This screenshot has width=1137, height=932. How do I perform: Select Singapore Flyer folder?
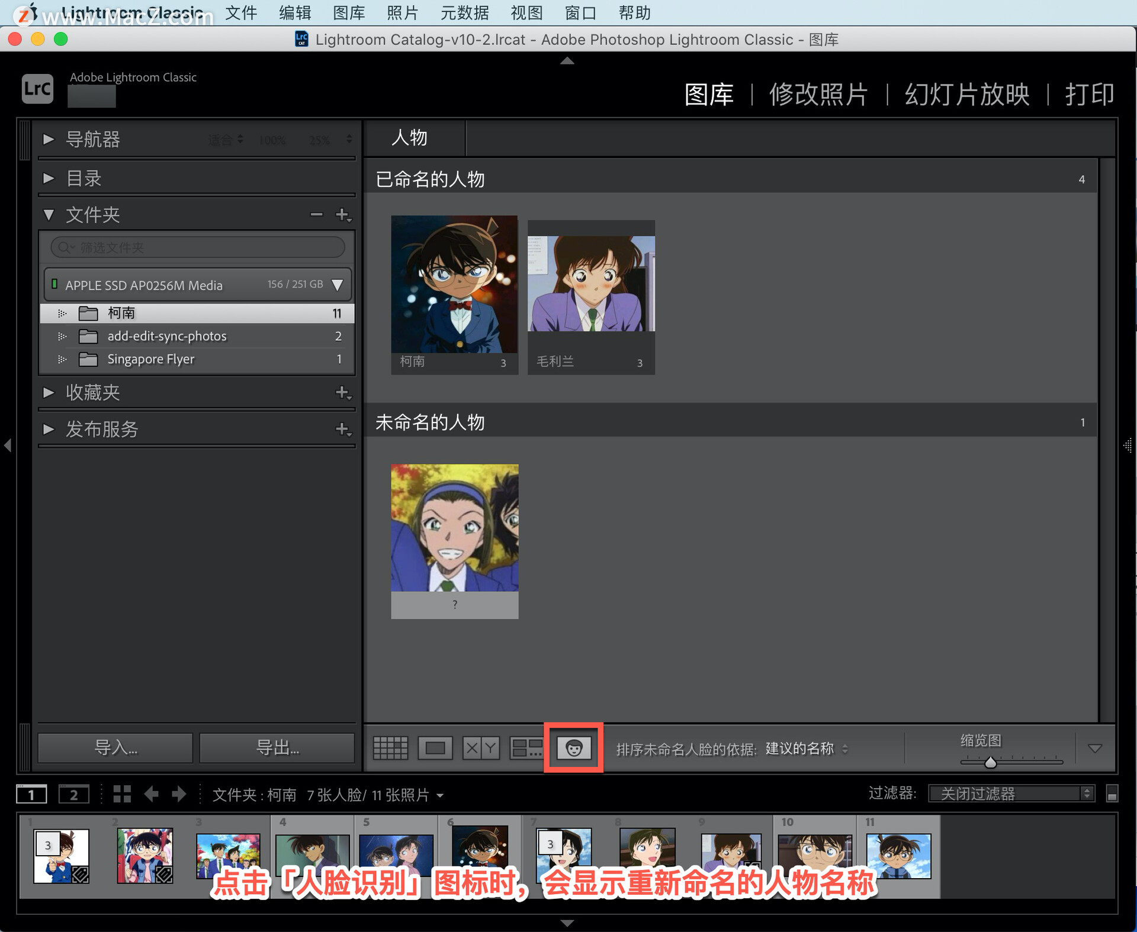197,359
